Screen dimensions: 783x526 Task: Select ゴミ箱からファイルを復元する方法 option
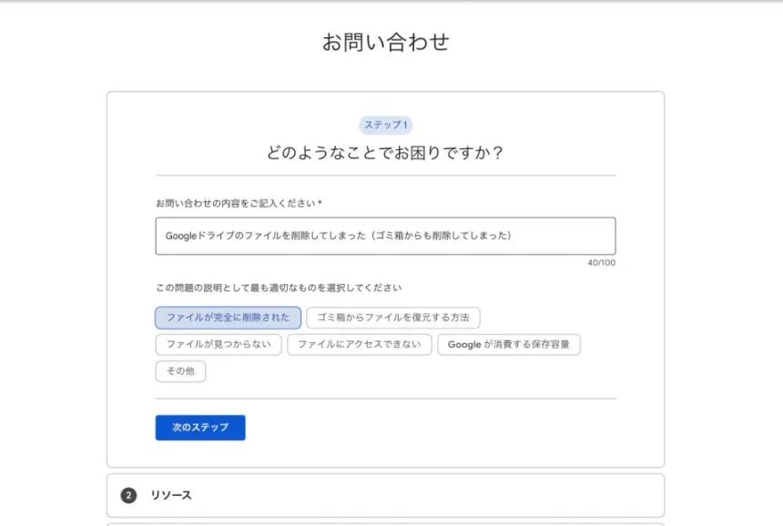393,318
